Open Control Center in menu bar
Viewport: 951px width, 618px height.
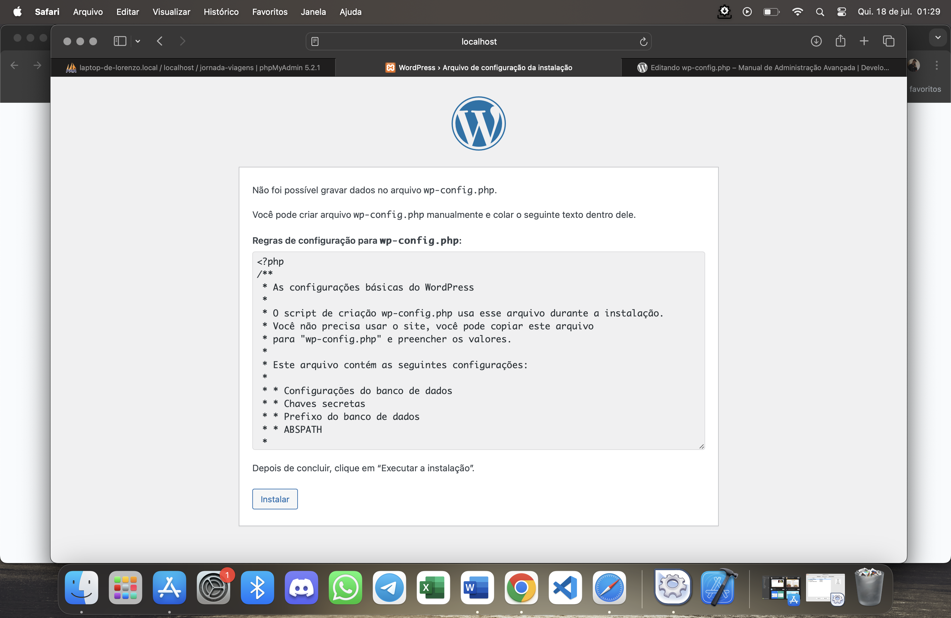(x=842, y=12)
